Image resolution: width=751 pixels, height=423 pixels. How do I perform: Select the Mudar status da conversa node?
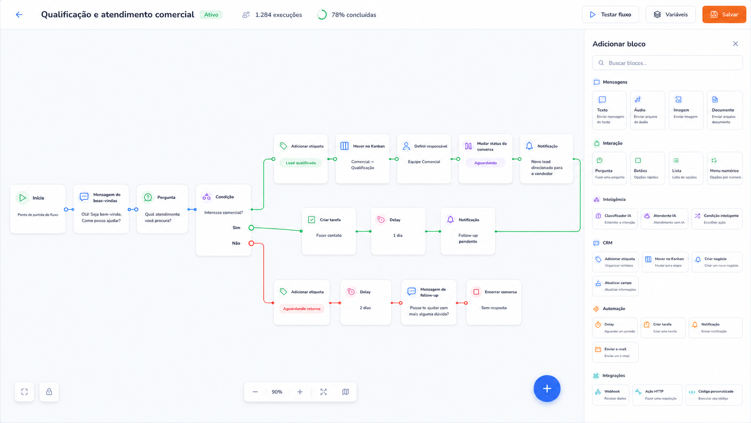pyautogui.click(x=486, y=159)
